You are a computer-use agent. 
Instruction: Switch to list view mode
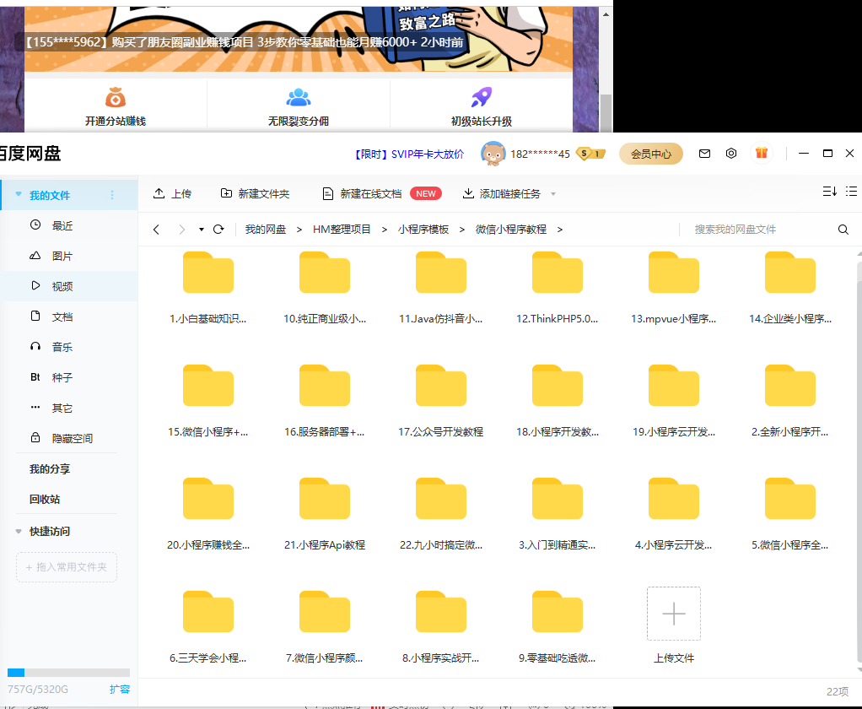tap(852, 192)
